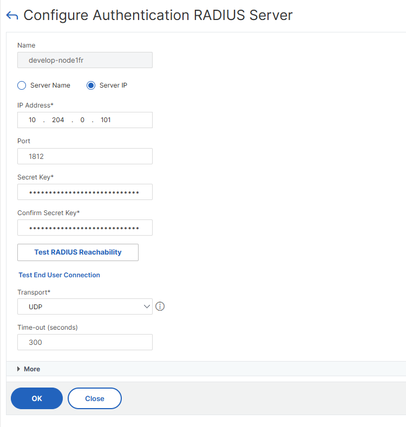This screenshot has height=427, width=406.
Task: Click the fourth IP octet containing 101
Action: (x=106, y=120)
